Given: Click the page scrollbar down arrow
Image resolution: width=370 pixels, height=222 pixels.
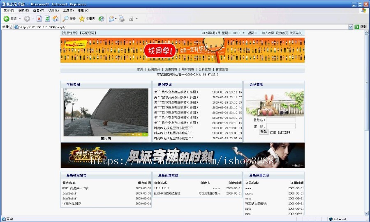Looking at the screenshot, I should click(366, 213).
